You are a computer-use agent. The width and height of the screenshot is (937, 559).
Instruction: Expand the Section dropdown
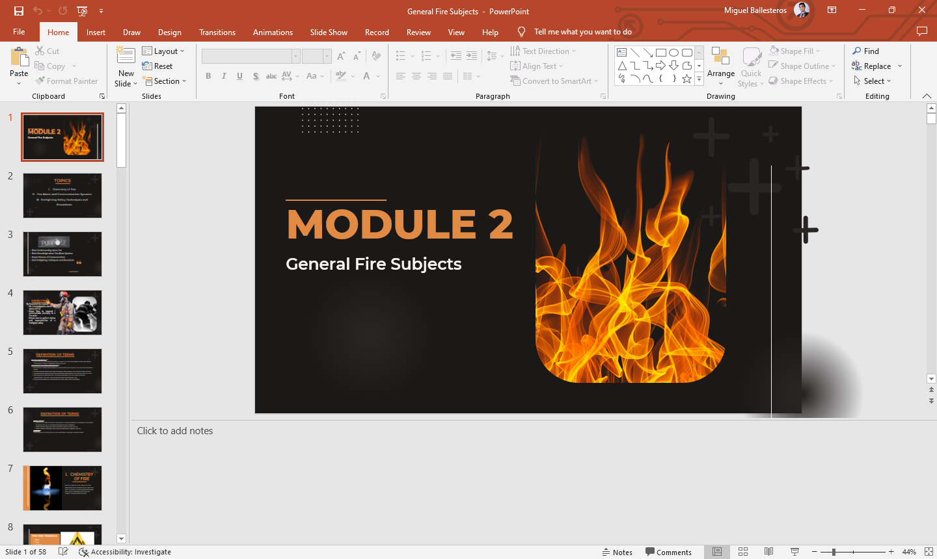pos(165,81)
